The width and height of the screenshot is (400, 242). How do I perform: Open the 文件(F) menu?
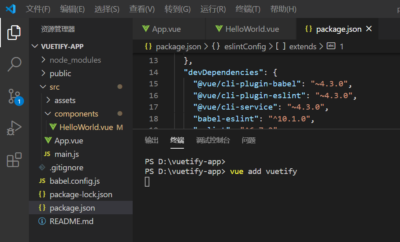[38, 9]
